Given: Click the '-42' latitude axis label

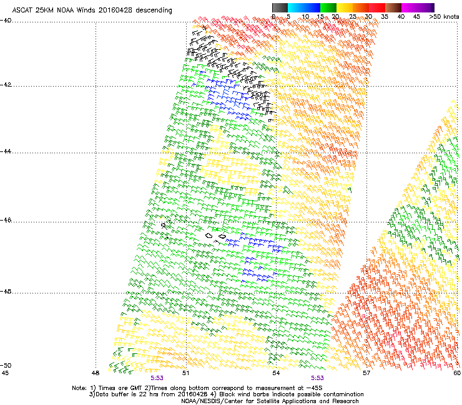Looking at the screenshot, I should coord(6,85).
